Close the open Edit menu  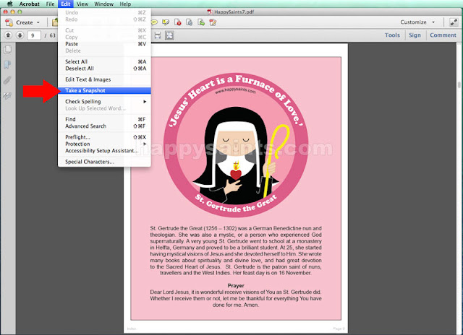click(66, 4)
